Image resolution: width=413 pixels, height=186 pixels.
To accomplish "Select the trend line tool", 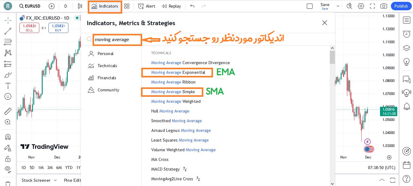I will [x=8, y=31].
